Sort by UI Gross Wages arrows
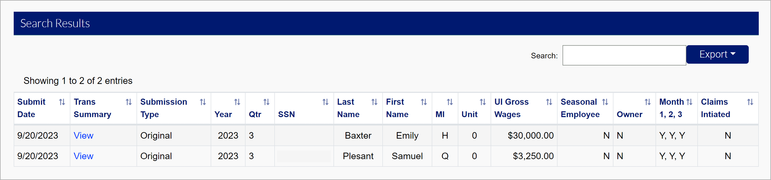771x180 pixels. [x=549, y=102]
